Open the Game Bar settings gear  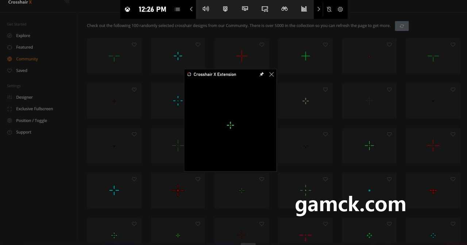340,9
